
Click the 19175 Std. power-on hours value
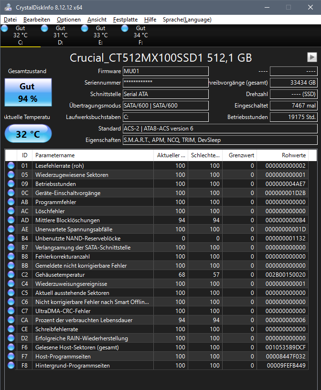294,117
